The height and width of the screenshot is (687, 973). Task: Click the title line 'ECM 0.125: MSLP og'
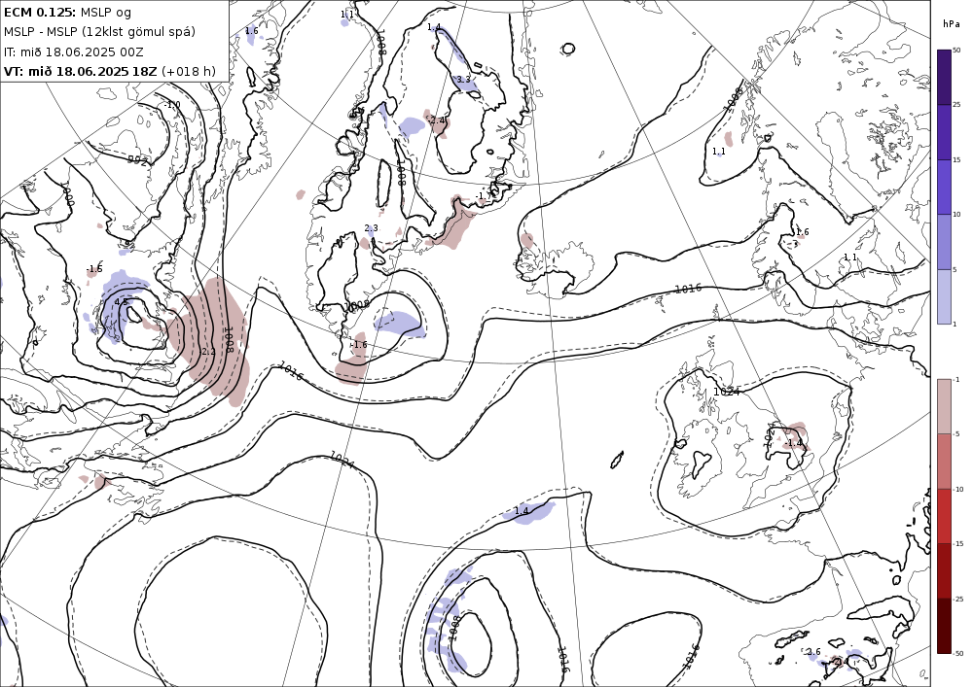click(67, 12)
